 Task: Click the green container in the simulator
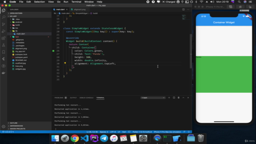pos(224,74)
